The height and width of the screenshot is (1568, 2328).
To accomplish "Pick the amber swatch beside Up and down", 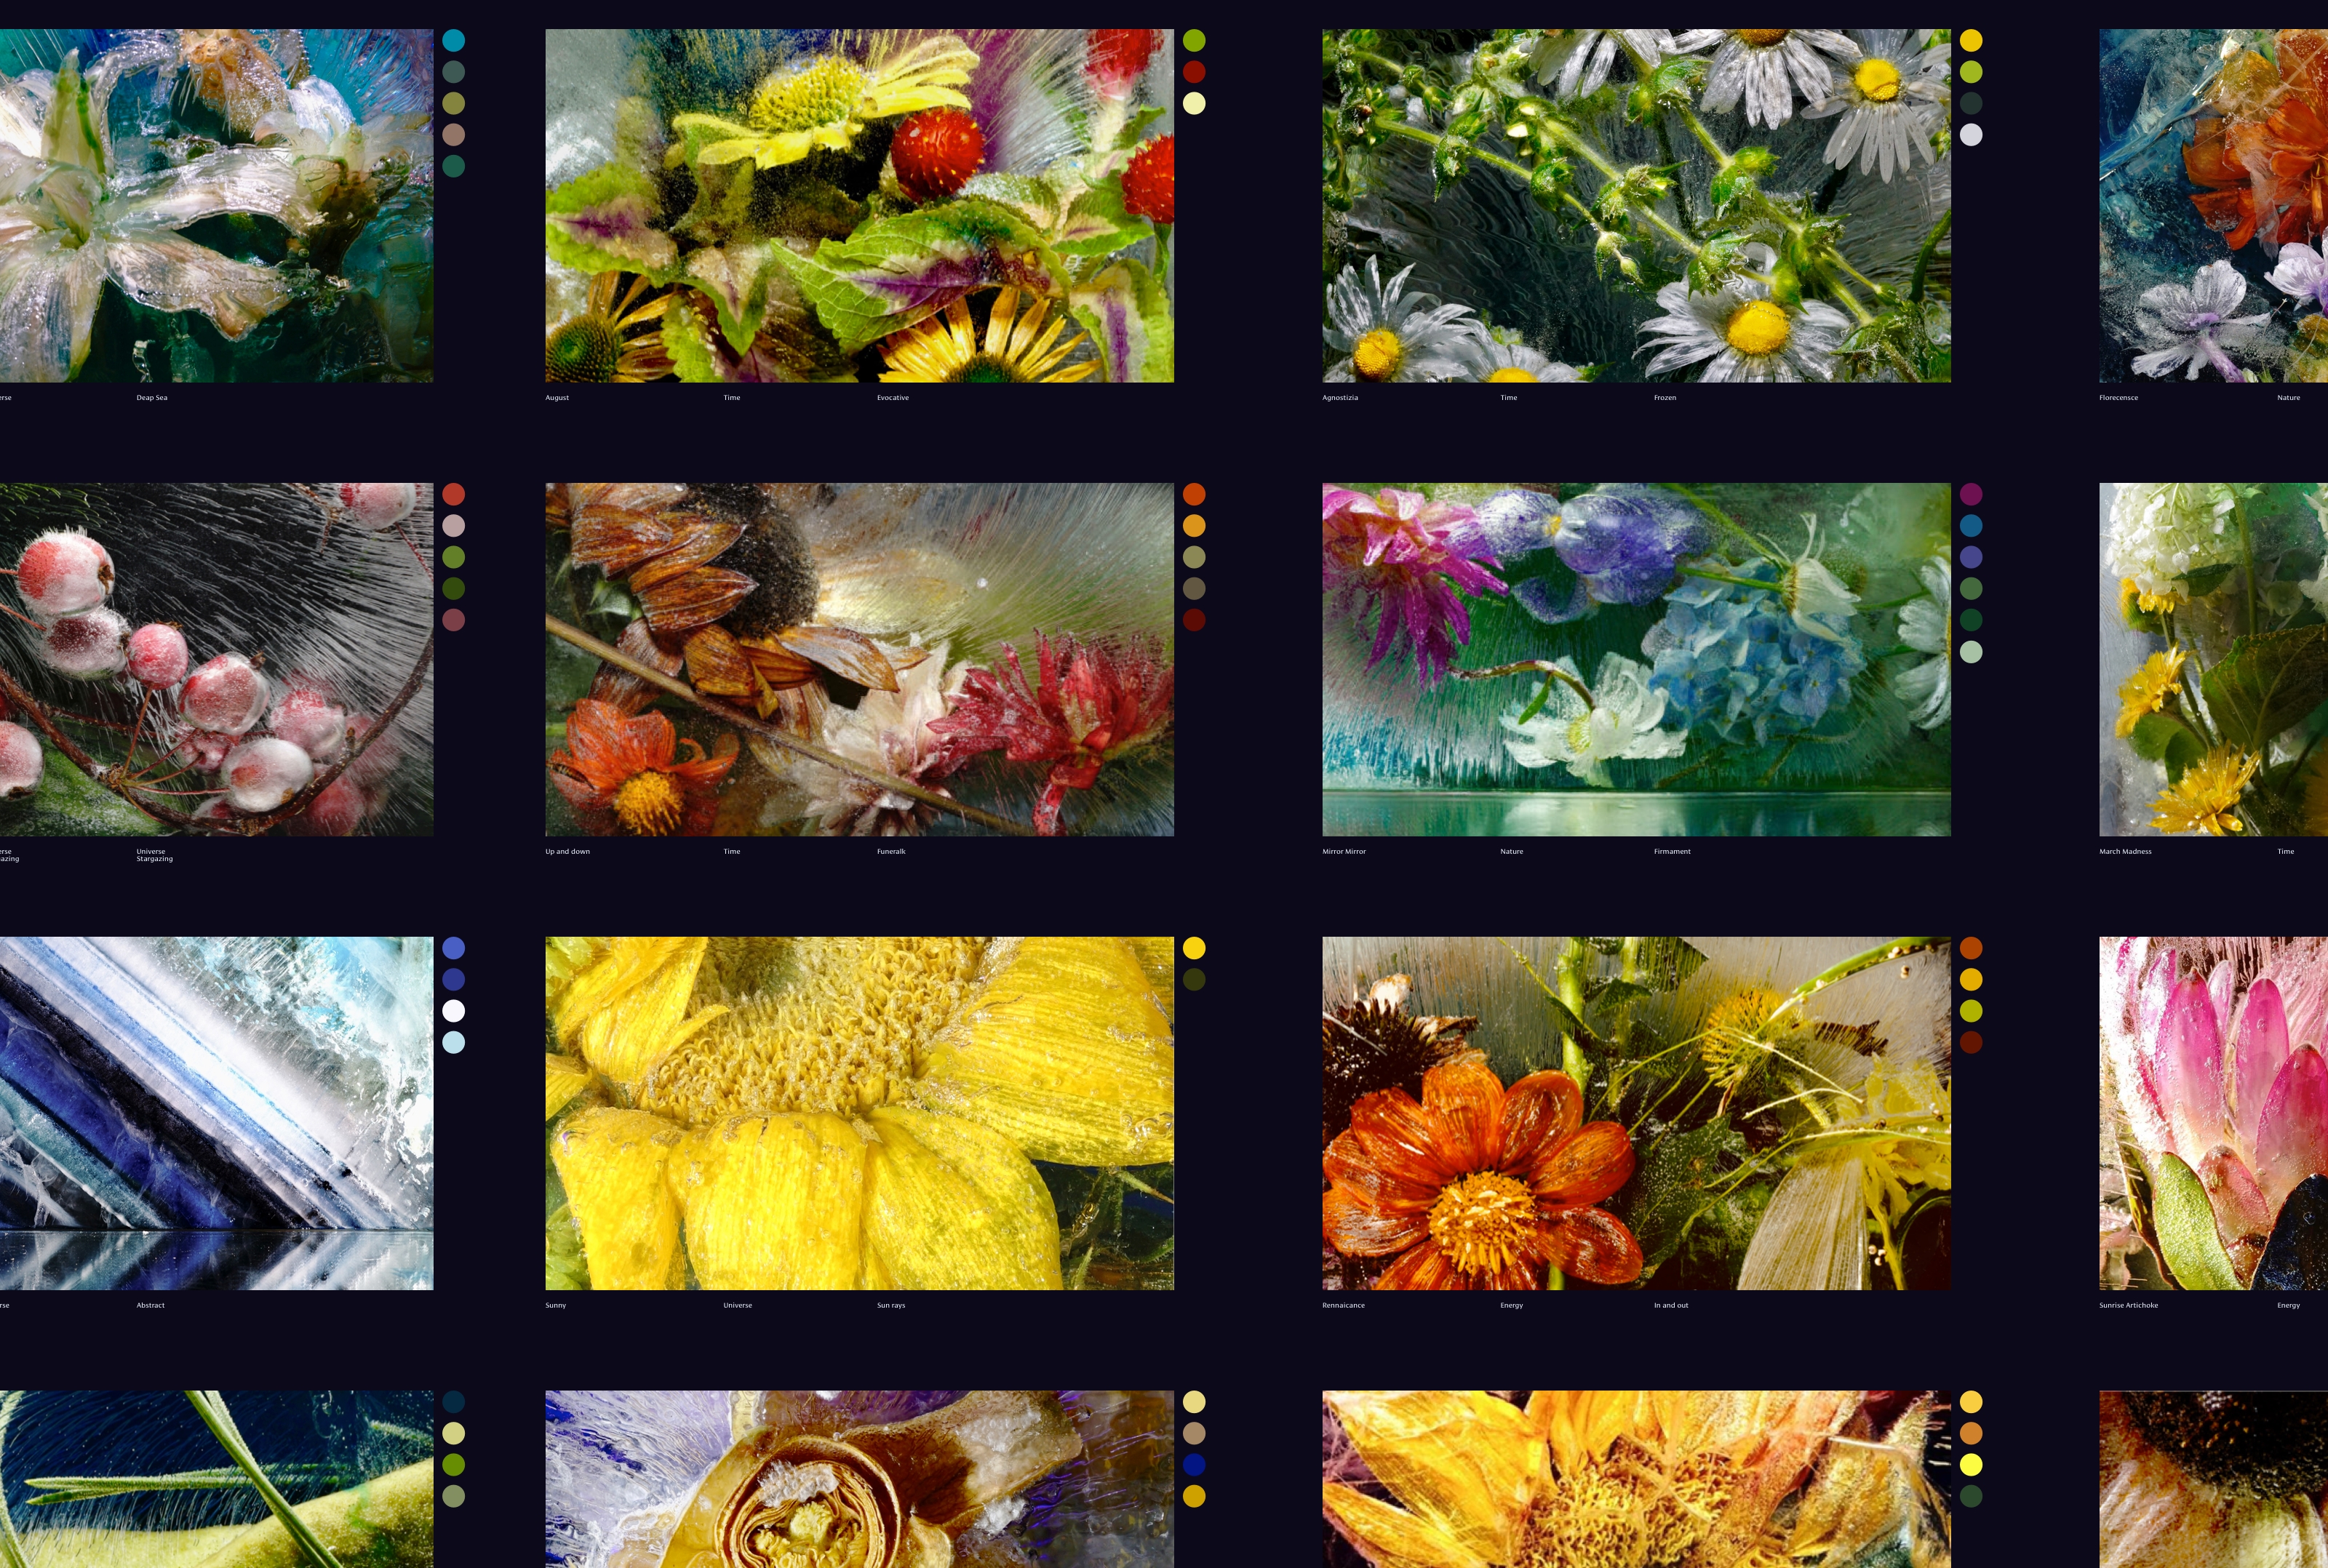I will point(1194,525).
